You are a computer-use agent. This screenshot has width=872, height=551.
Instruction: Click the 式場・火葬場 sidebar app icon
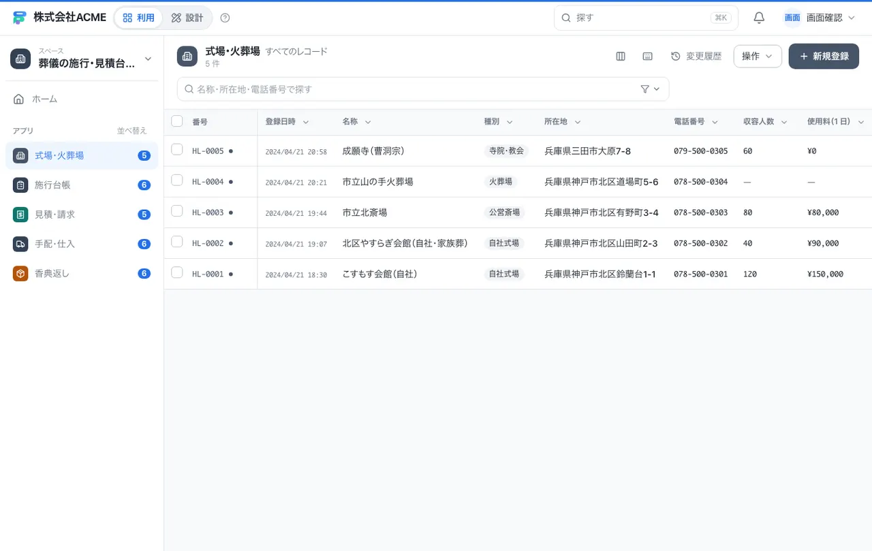(20, 156)
